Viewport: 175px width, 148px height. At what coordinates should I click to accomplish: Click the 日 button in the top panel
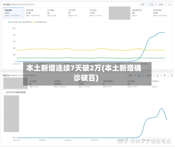click(169, 5)
